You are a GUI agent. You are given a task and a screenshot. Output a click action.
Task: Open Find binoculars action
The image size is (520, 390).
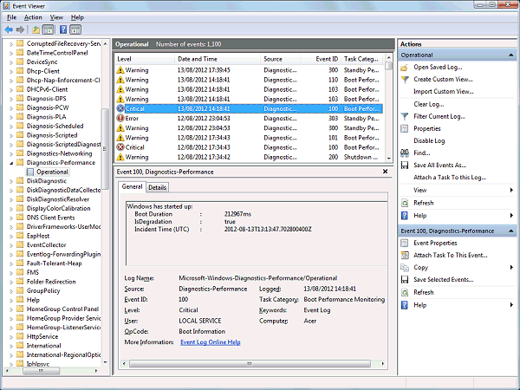[x=422, y=153]
